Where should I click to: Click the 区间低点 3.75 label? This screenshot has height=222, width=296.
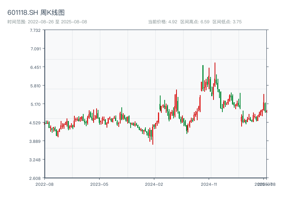point(227,22)
